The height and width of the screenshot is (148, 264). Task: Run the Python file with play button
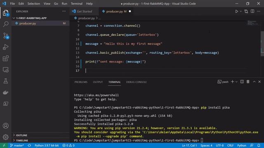coord(236,12)
